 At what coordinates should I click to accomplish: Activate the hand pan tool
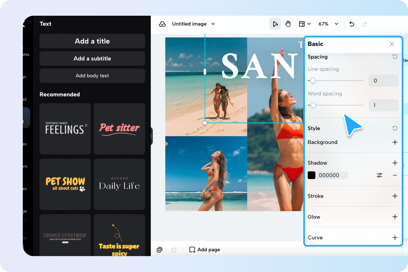point(288,24)
